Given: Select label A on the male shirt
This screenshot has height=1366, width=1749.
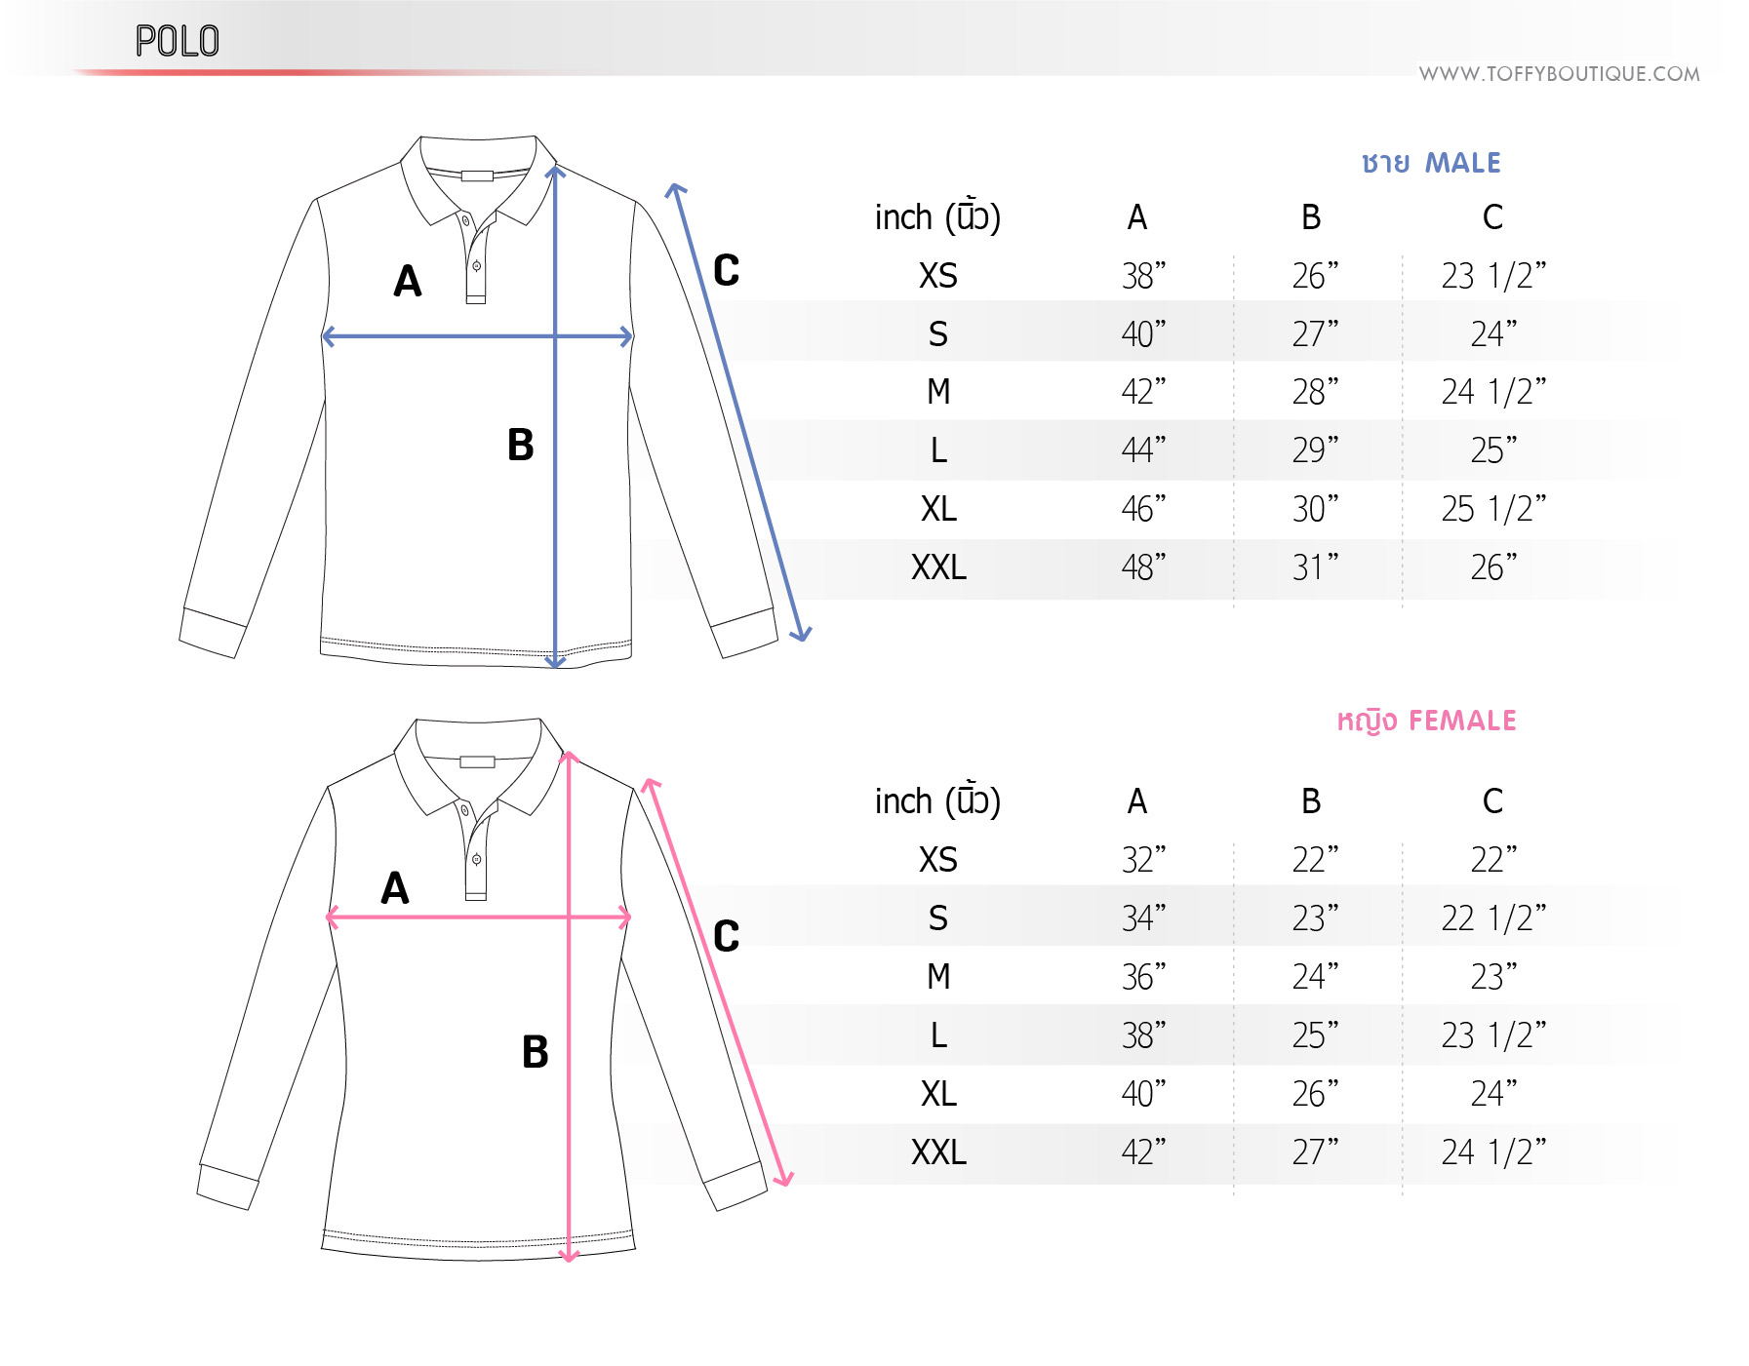Looking at the screenshot, I should point(408,282).
